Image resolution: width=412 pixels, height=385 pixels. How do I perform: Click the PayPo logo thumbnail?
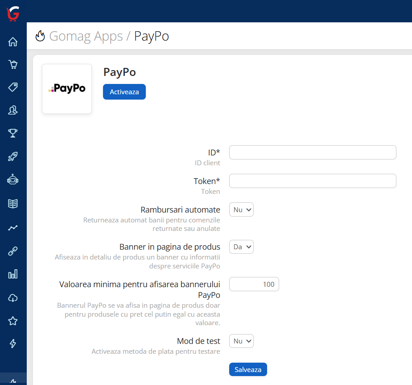point(67,89)
